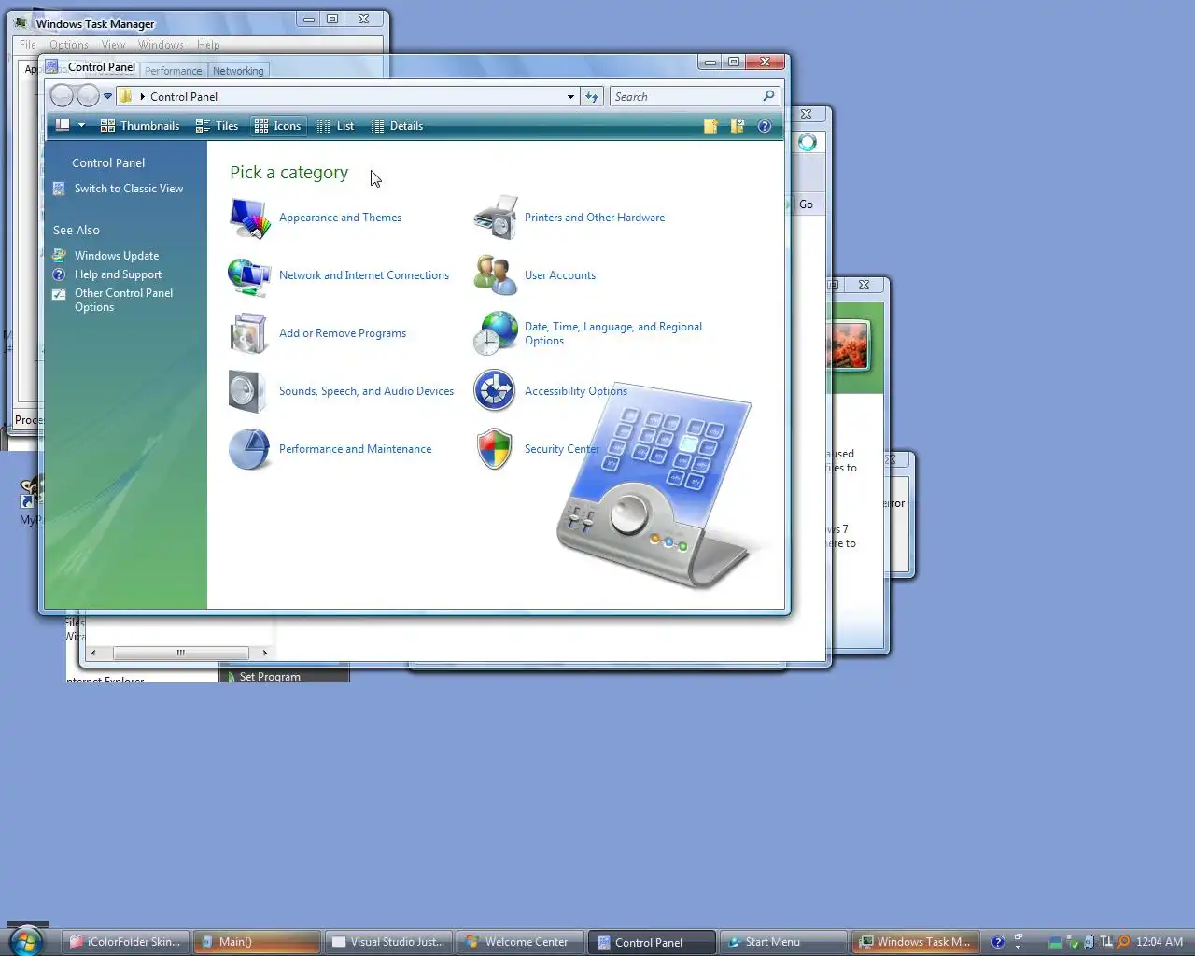The width and height of the screenshot is (1195, 956).
Task: Click the clock showing 12:04 AM
Action: click(x=1160, y=942)
